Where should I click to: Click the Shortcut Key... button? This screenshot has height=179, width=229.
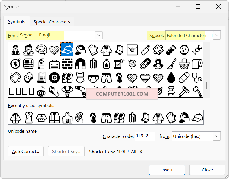point(66,151)
